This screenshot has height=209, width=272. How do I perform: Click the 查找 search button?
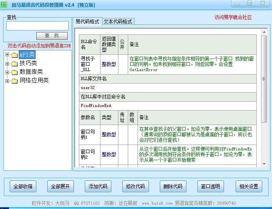[x=52, y=36]
